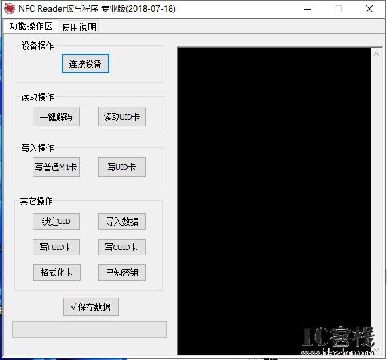The image size is (387, 360).
Task: Click the progress bar below 保存数据
Action: click(x=90, y=329)
